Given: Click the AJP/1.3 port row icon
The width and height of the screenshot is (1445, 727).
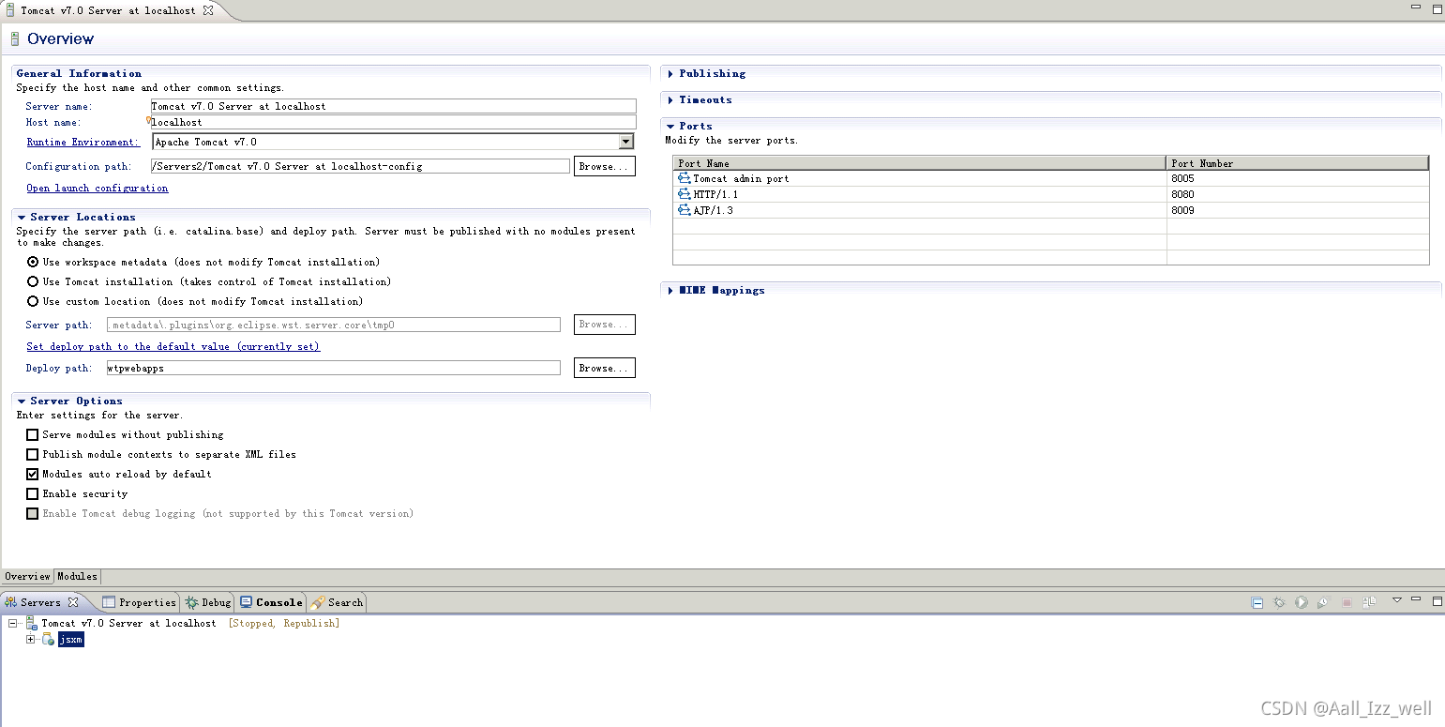Looking at the screenshot, I should point(684,210).
